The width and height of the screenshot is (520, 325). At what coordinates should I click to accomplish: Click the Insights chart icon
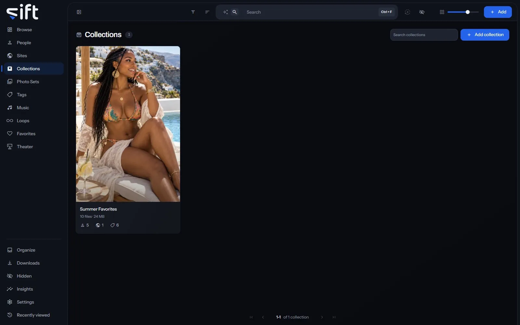10,289
